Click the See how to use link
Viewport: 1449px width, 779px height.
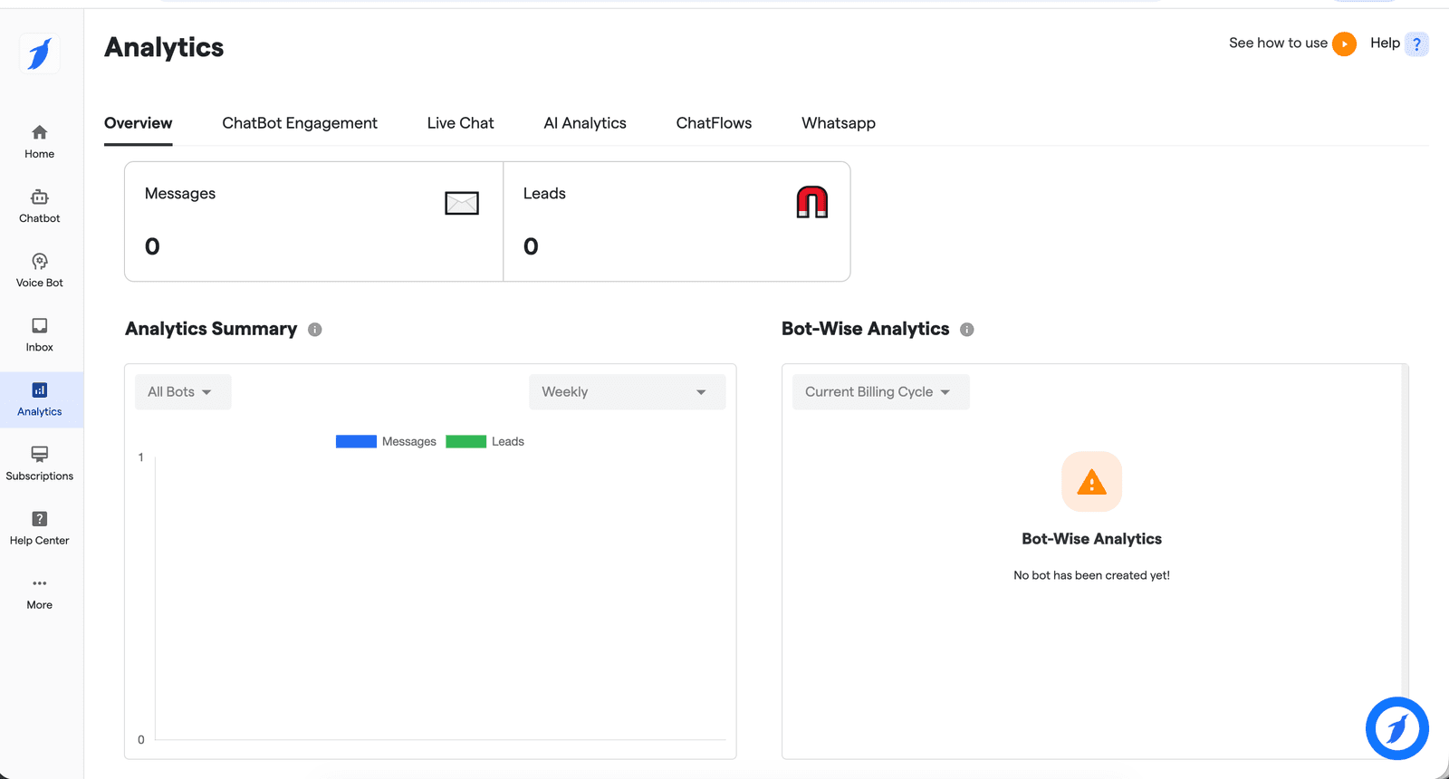pyautogui.click(x=1278, y=43)
